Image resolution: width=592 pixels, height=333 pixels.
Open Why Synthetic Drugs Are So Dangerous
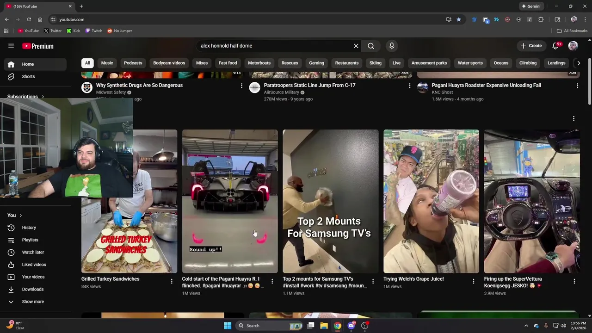139,85
